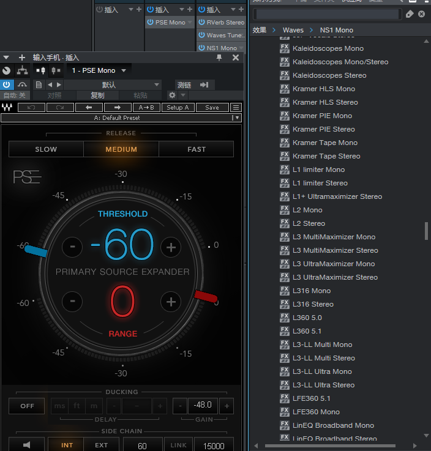Increase threshold with plus button
This screenshot has height=451, width=431.
point(171,247)
